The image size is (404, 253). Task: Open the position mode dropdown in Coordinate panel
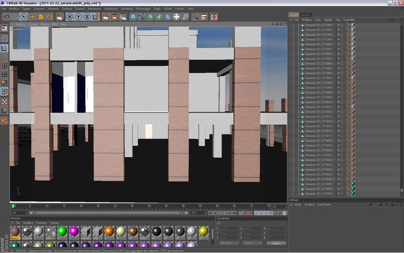coord(229,243)
